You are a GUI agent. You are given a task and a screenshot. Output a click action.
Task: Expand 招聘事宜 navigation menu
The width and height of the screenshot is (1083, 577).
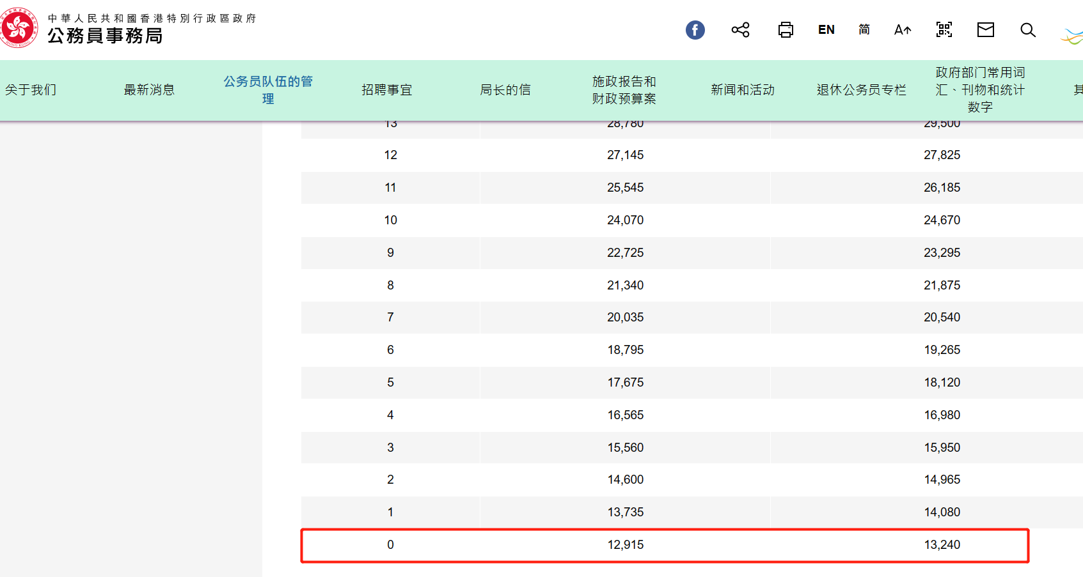coord(386,90)
